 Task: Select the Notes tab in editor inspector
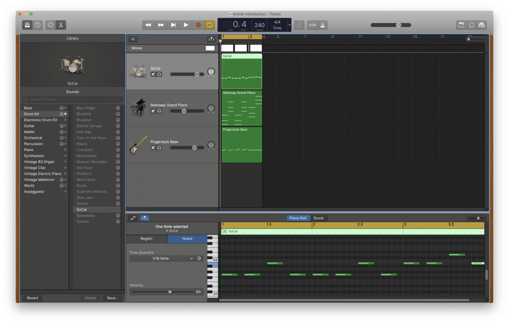(187, 239)
